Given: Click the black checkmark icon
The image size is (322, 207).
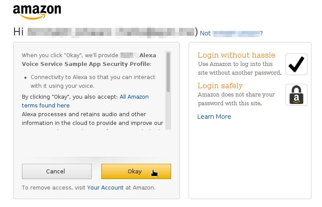Looking at the screenshot, I should pos(297,64).
